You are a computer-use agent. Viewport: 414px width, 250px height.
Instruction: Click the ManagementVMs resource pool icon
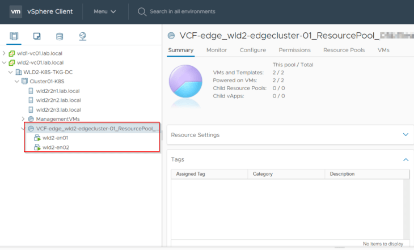click(x=31, y=119)
